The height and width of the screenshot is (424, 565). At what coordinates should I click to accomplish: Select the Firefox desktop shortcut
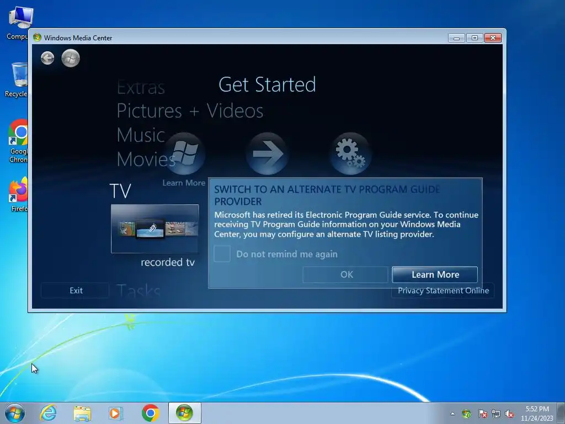19,194
